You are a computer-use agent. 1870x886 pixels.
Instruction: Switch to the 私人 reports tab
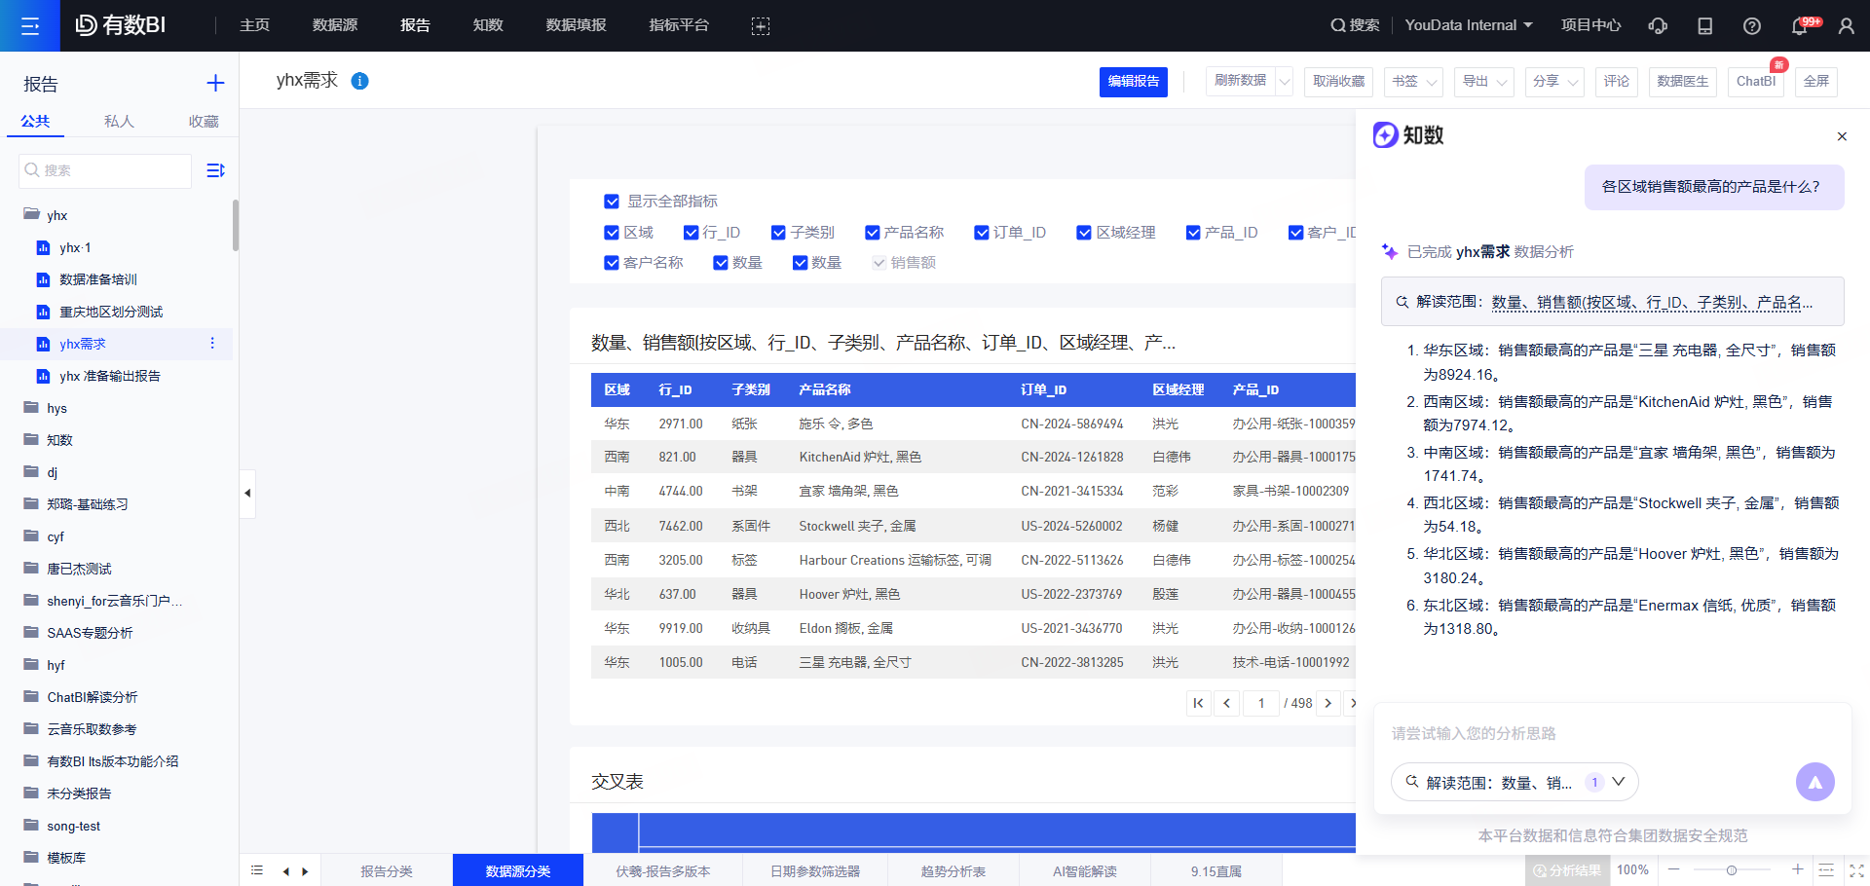tap(119, 122)
